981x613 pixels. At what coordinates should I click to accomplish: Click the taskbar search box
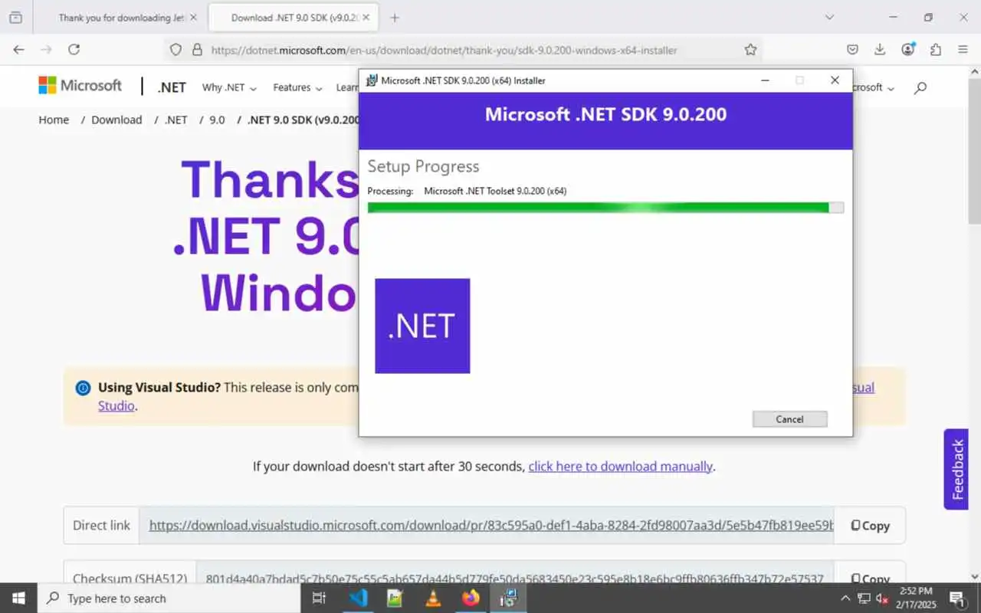168,598
